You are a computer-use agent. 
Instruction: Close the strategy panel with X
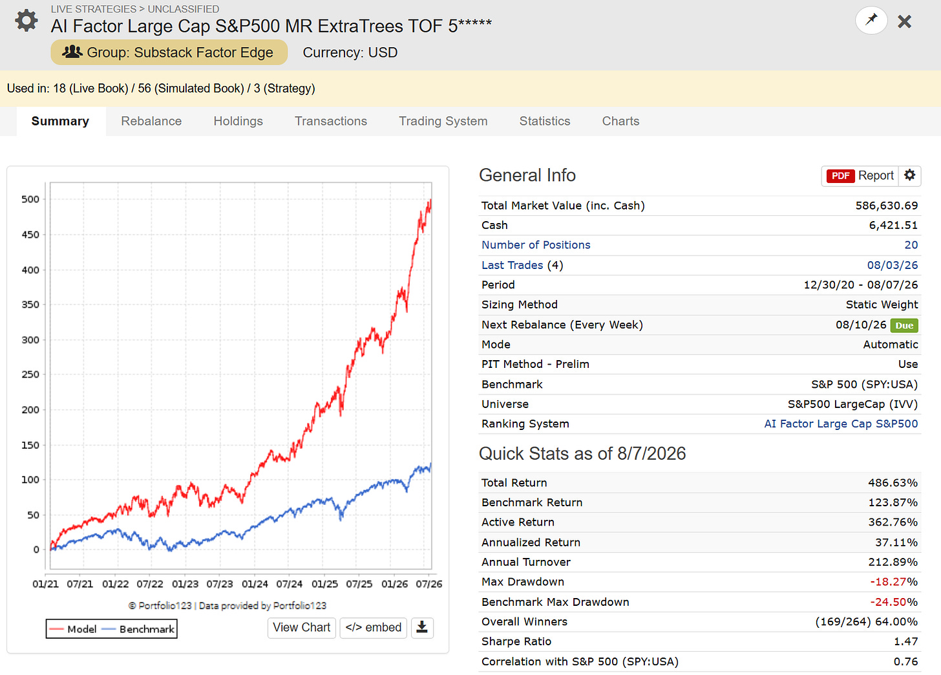pyautogui.click(x=905, y=21)
